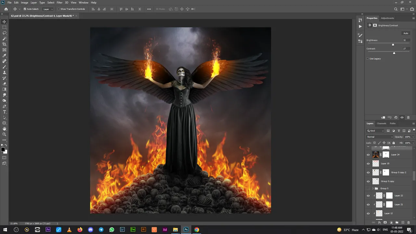Click the add layer style fx icon

[379, 223]
